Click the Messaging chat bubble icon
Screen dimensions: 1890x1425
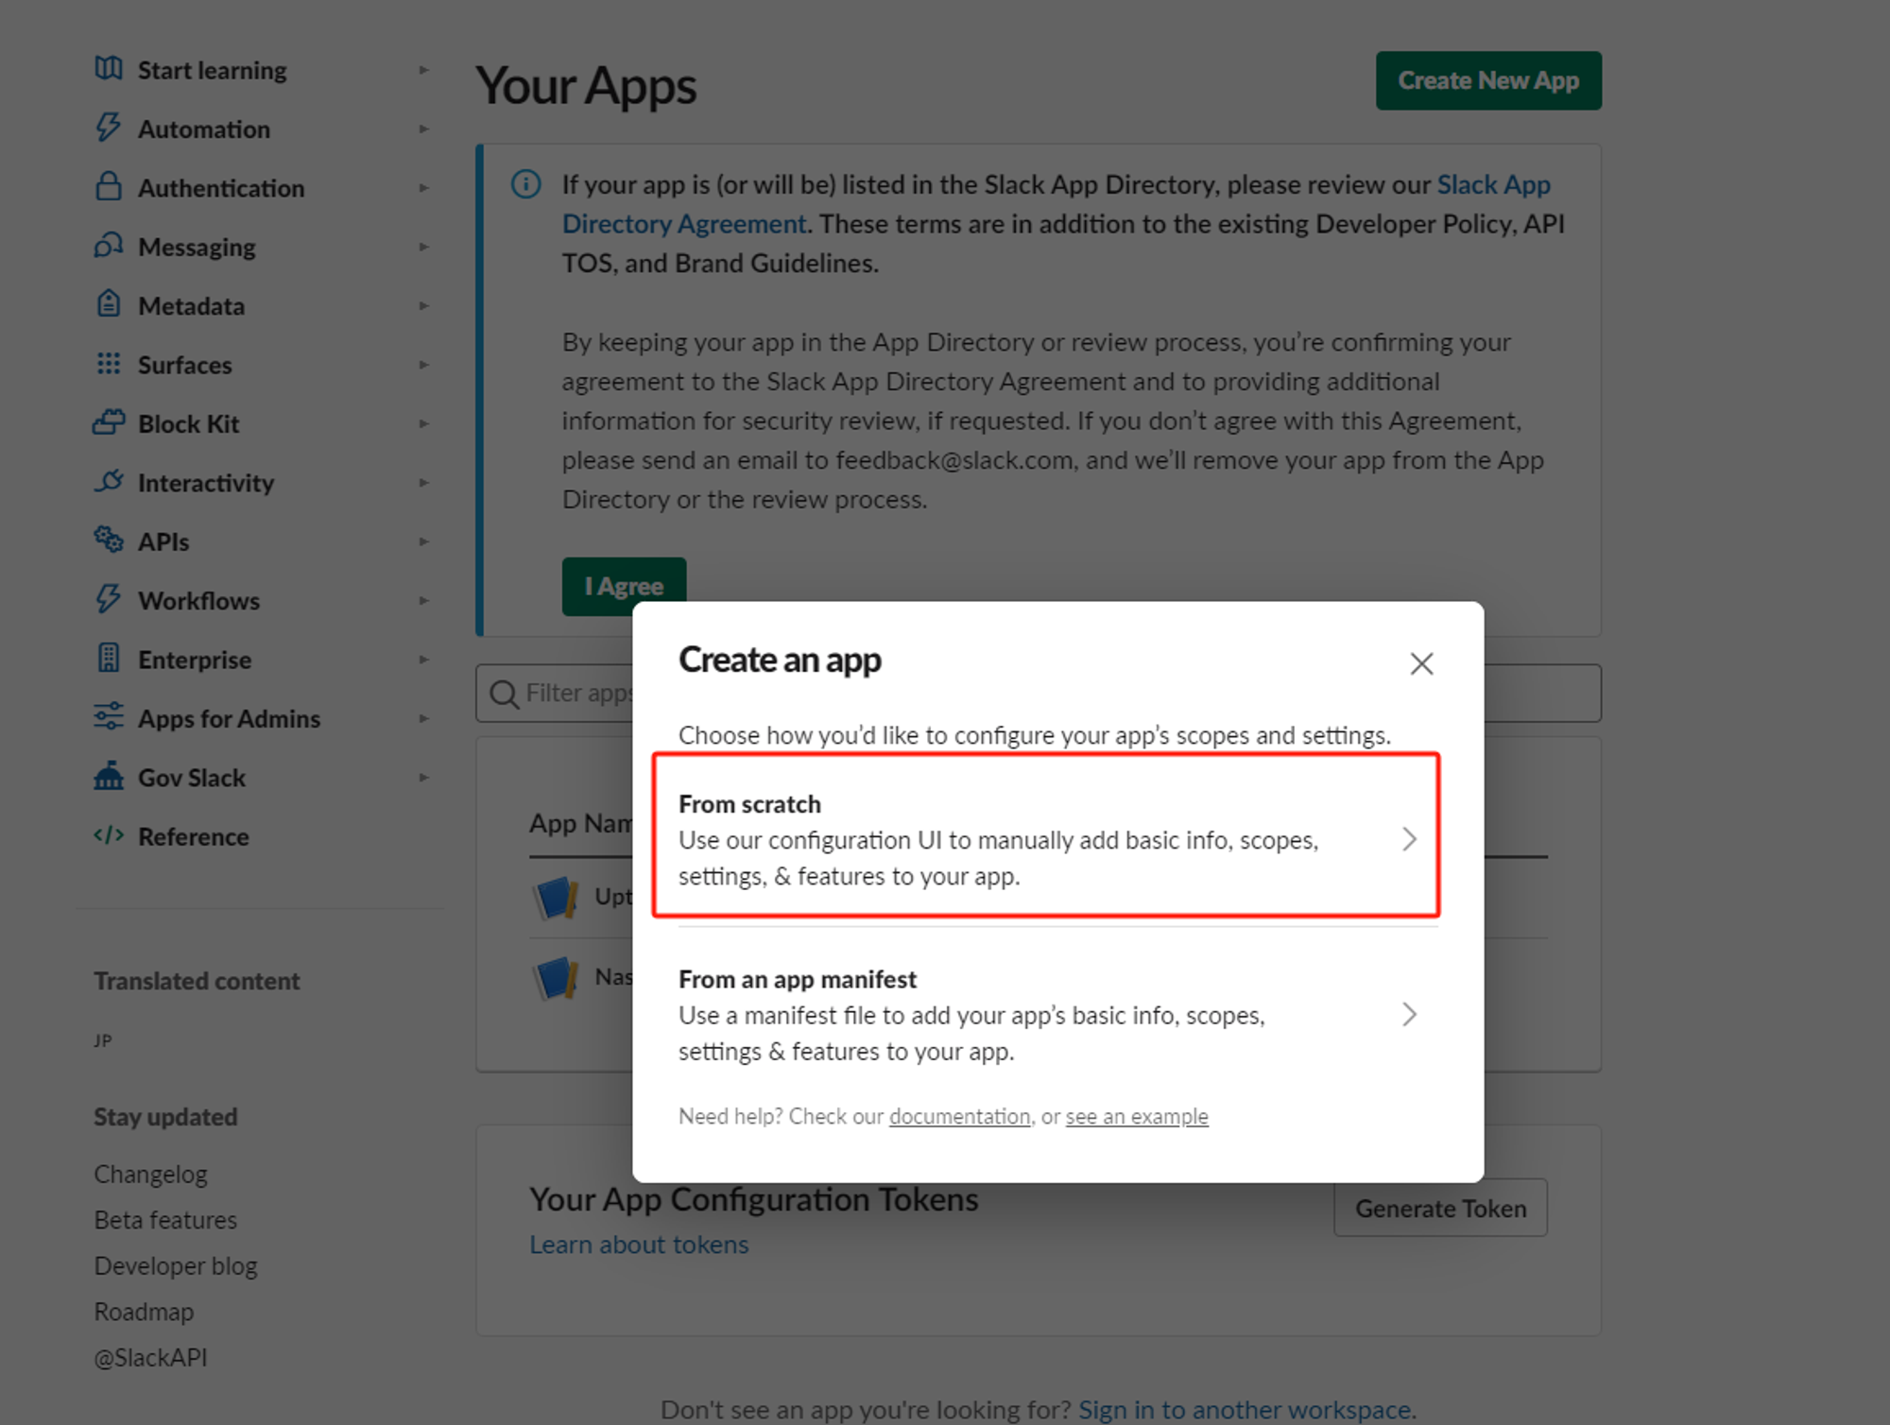click(x=109, y=246)
